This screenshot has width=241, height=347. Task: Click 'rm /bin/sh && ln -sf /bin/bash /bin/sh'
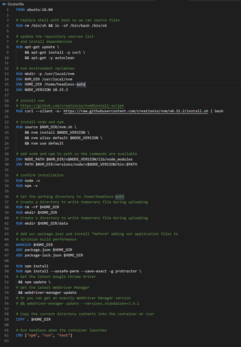pyautogui.click(x=66, y=26)
